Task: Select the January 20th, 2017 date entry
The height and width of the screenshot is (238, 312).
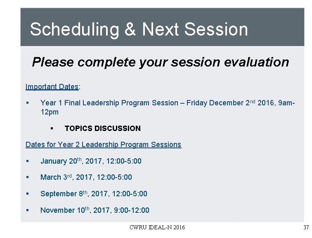Action: 91,161
